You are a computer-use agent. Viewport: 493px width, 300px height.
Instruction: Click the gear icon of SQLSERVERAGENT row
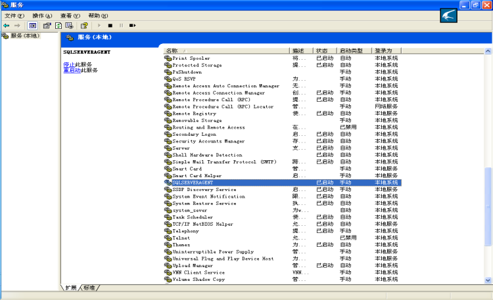pyautogui.click(x=168, y=182)
